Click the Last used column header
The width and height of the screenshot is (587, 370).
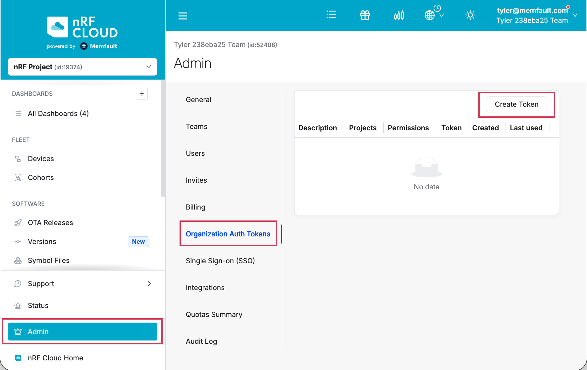point(526,128)
